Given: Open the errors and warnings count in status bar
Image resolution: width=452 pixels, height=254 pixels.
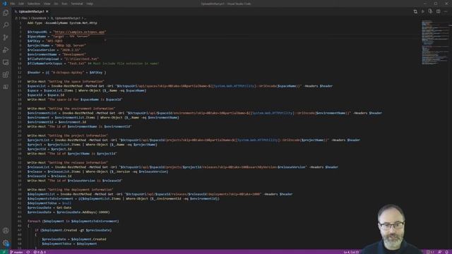Looking at the screenshot, I should (x=40, y=252).
